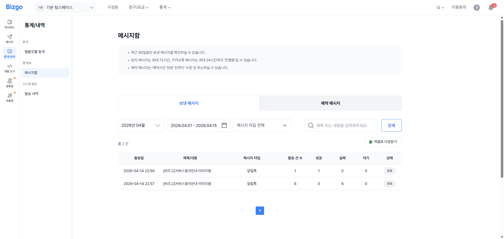Image resolution: width=504 pixels, height=239 pixels.
Task: Click the 메시지 paper plane sidebar icon
Action: pos(9,39)
